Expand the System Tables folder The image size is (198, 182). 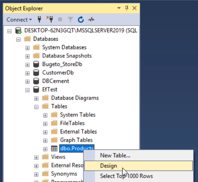click(45, 115)
